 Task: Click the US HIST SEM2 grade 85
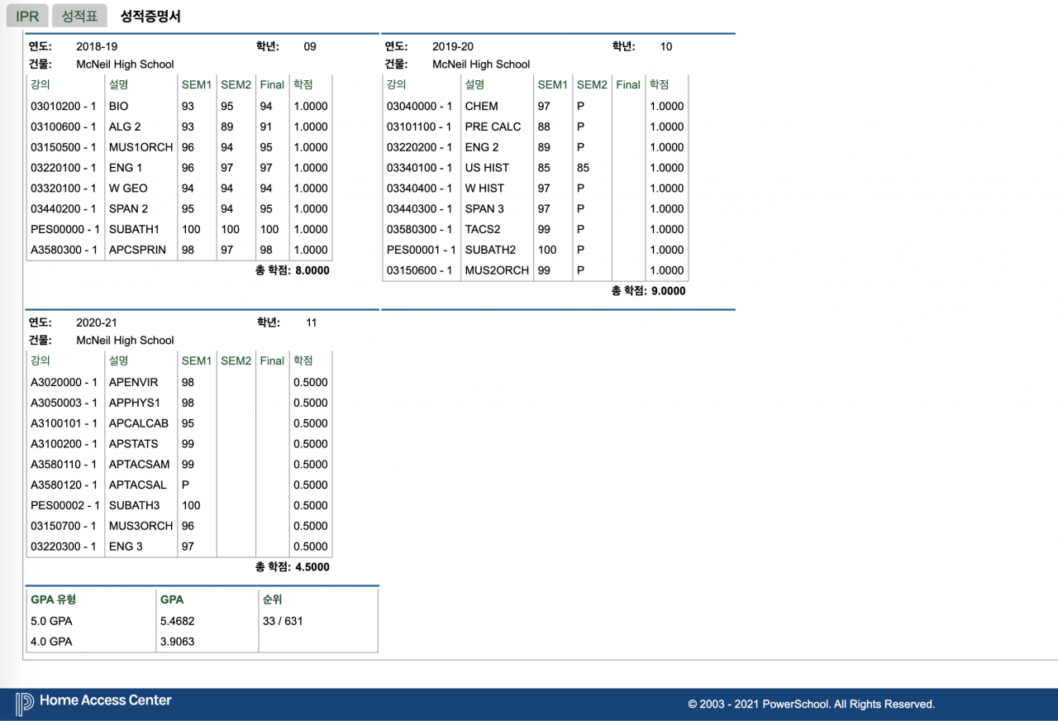coord(584,168)
